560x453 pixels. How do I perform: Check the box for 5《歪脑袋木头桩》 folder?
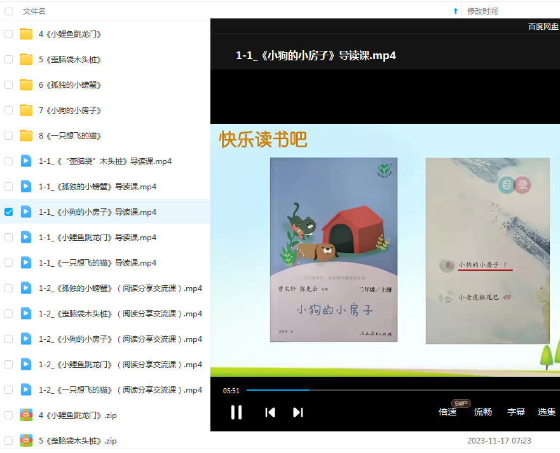click(8, 59)
